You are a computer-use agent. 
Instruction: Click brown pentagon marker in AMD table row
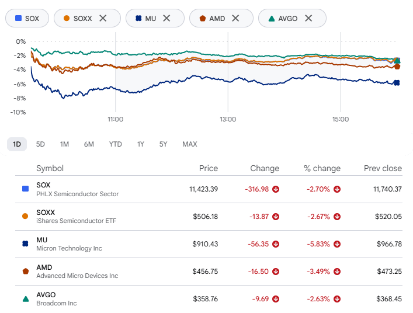[x=25, y=271]
